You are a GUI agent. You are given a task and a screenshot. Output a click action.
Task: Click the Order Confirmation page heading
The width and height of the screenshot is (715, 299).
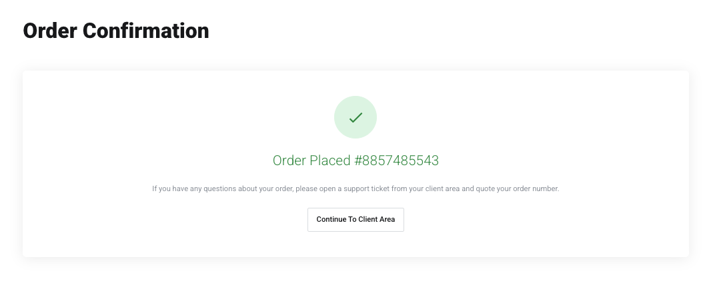pyautogui.click(x=116, y=31)
